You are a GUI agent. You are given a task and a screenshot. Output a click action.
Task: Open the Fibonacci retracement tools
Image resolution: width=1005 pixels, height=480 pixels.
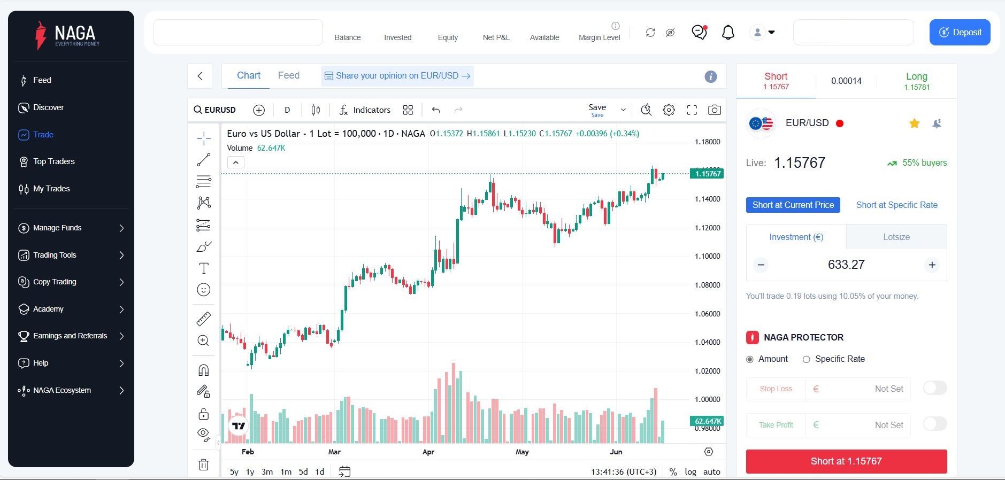(x=203, y=182)
